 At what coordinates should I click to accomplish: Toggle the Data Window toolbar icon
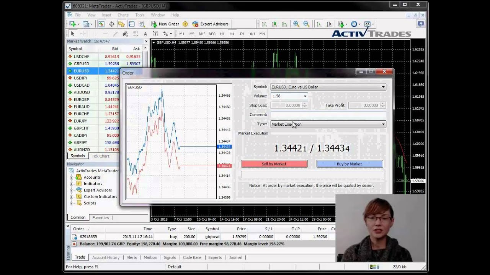pos(111,24)
